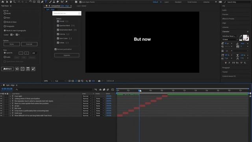Select the Clone Stamp tool

coord(54,2)
